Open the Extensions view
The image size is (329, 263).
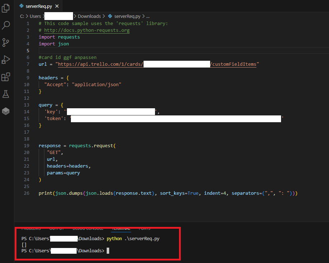tap(6, 77)
